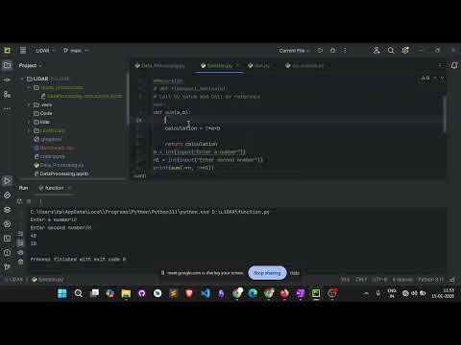This screenshot has width=461, height=345.
Task: Open the warnings inspection widget
Action: [x=425, y=78]
